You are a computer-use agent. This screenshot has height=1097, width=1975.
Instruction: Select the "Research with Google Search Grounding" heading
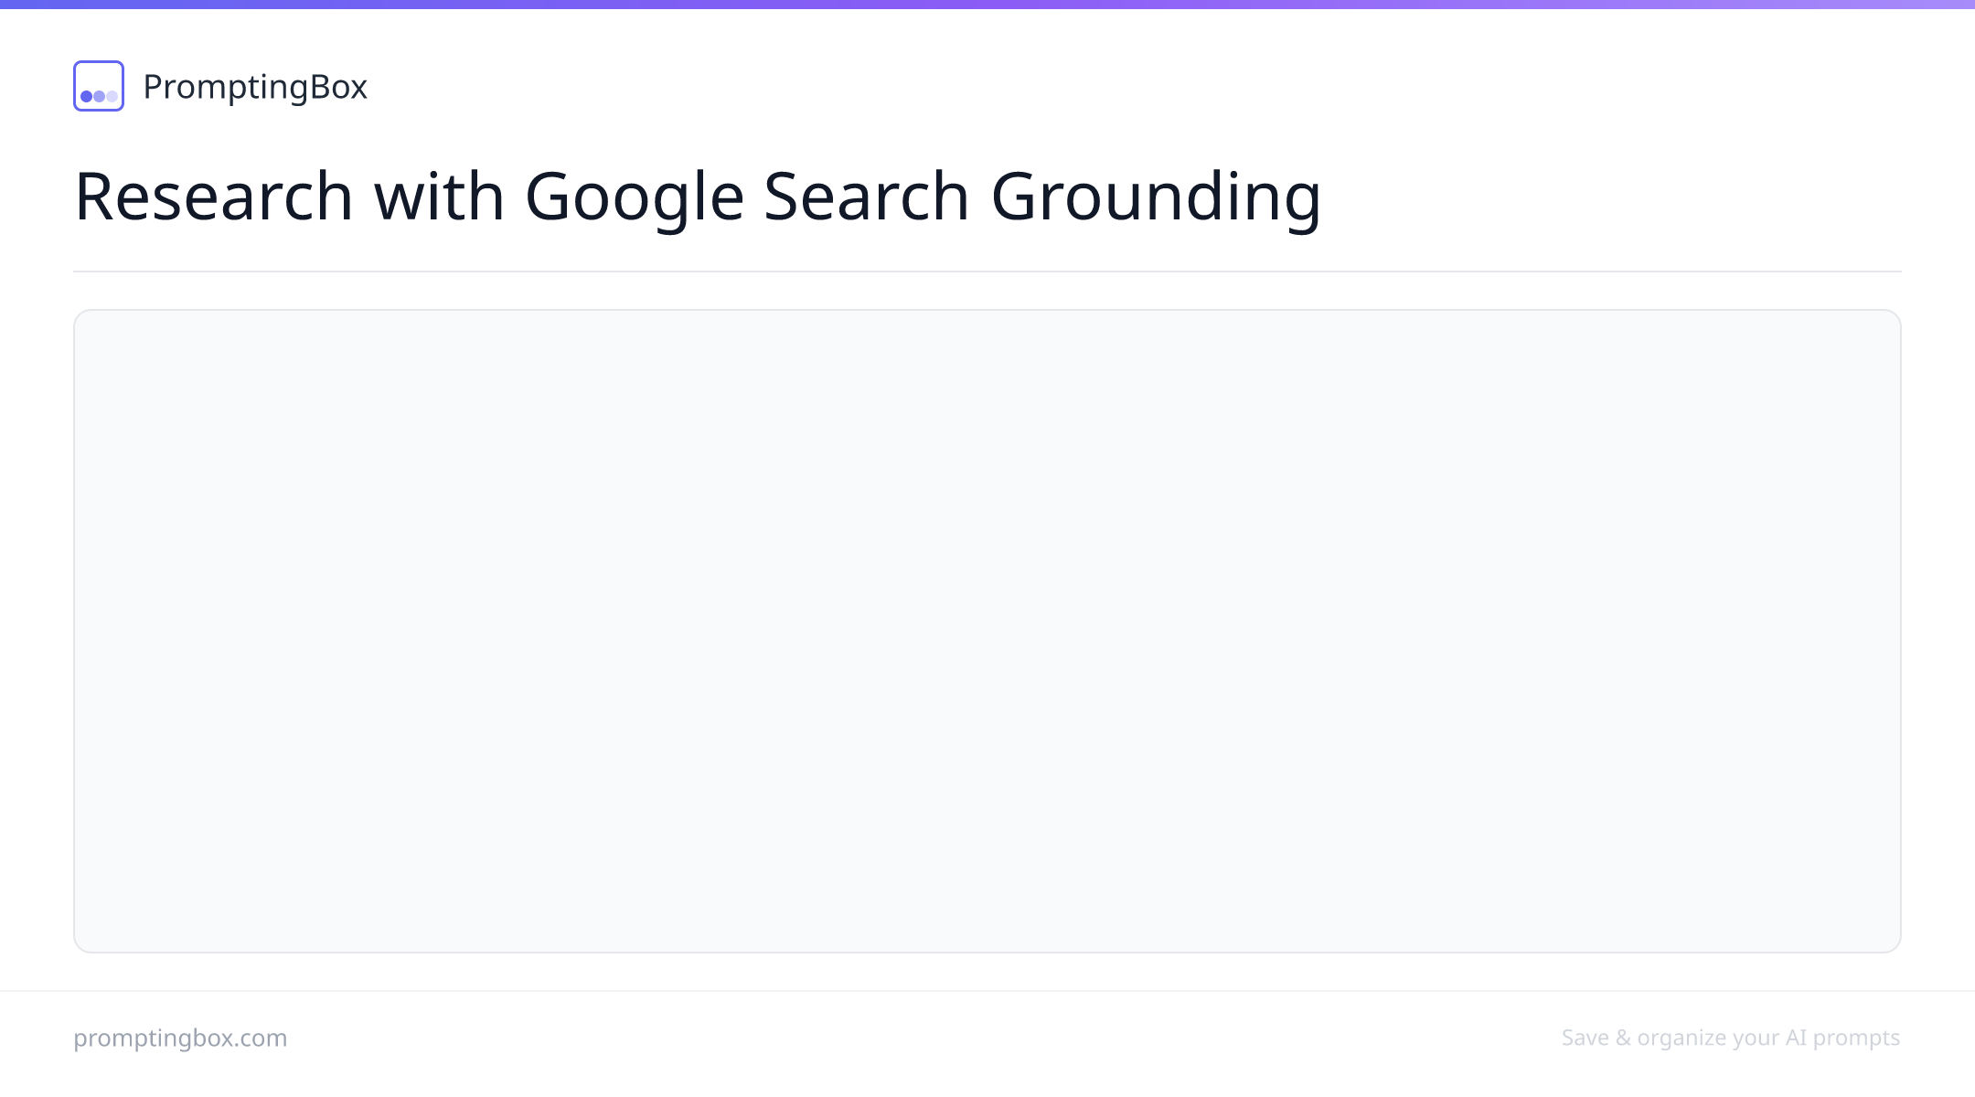click(x=698, y=196)
